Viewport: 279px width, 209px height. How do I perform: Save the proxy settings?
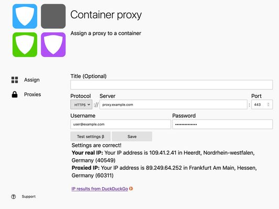[132, 136]
